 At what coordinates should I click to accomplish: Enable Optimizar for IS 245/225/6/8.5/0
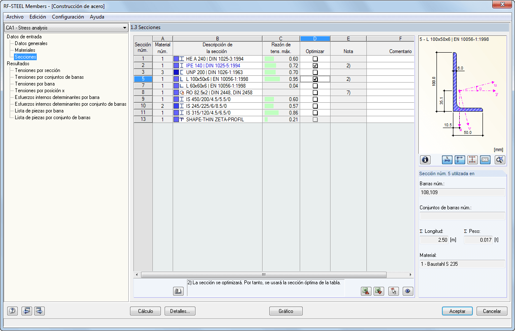tap(315, 106)
